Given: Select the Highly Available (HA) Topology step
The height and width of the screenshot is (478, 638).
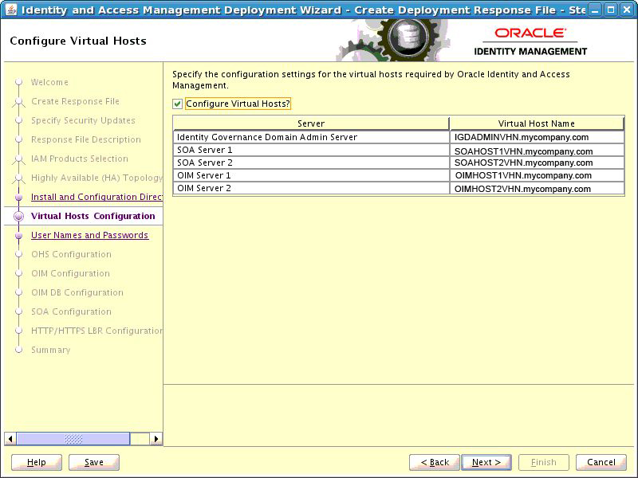Looking at the screenshot, I should point(96,178).
